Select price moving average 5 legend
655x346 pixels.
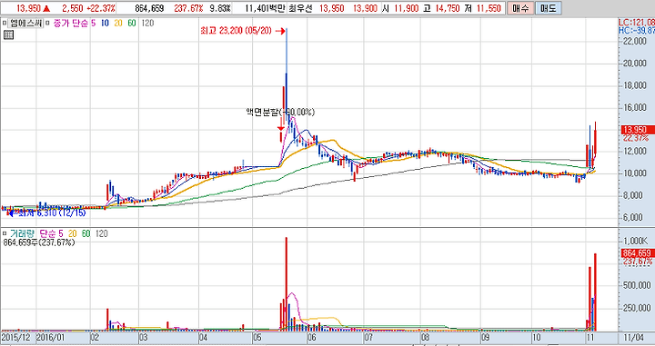coord(93,24)
